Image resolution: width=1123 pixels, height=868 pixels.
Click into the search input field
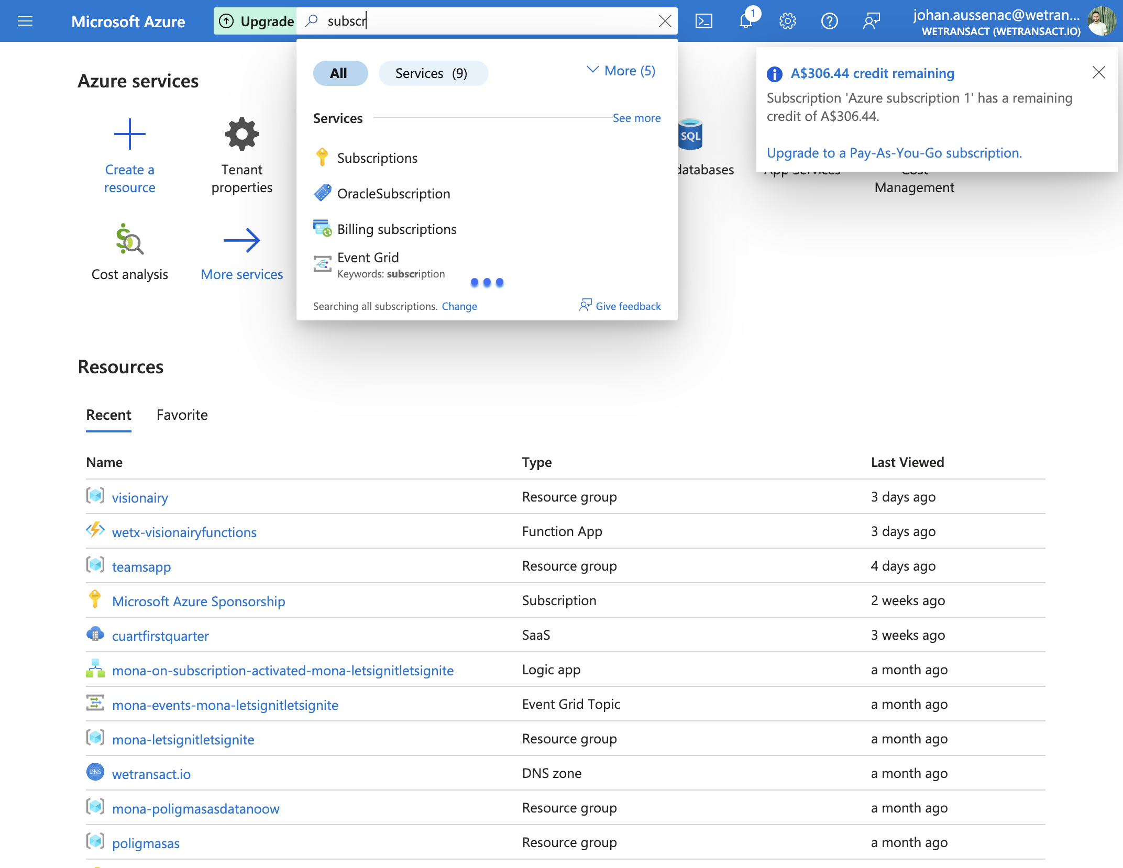pos(487,21)
